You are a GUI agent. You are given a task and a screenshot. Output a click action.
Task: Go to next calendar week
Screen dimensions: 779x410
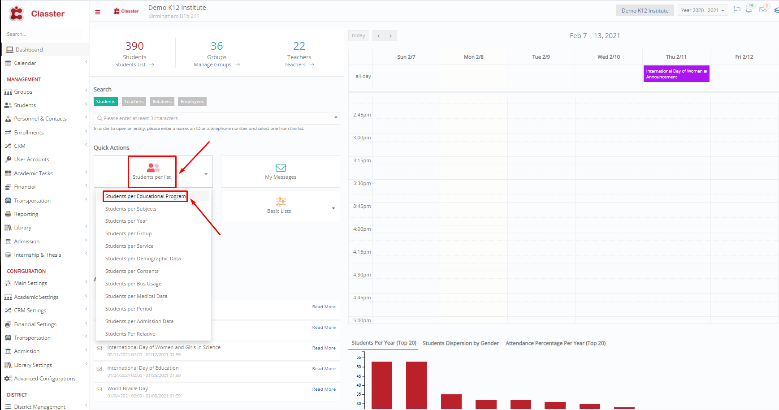click(391, 36)
